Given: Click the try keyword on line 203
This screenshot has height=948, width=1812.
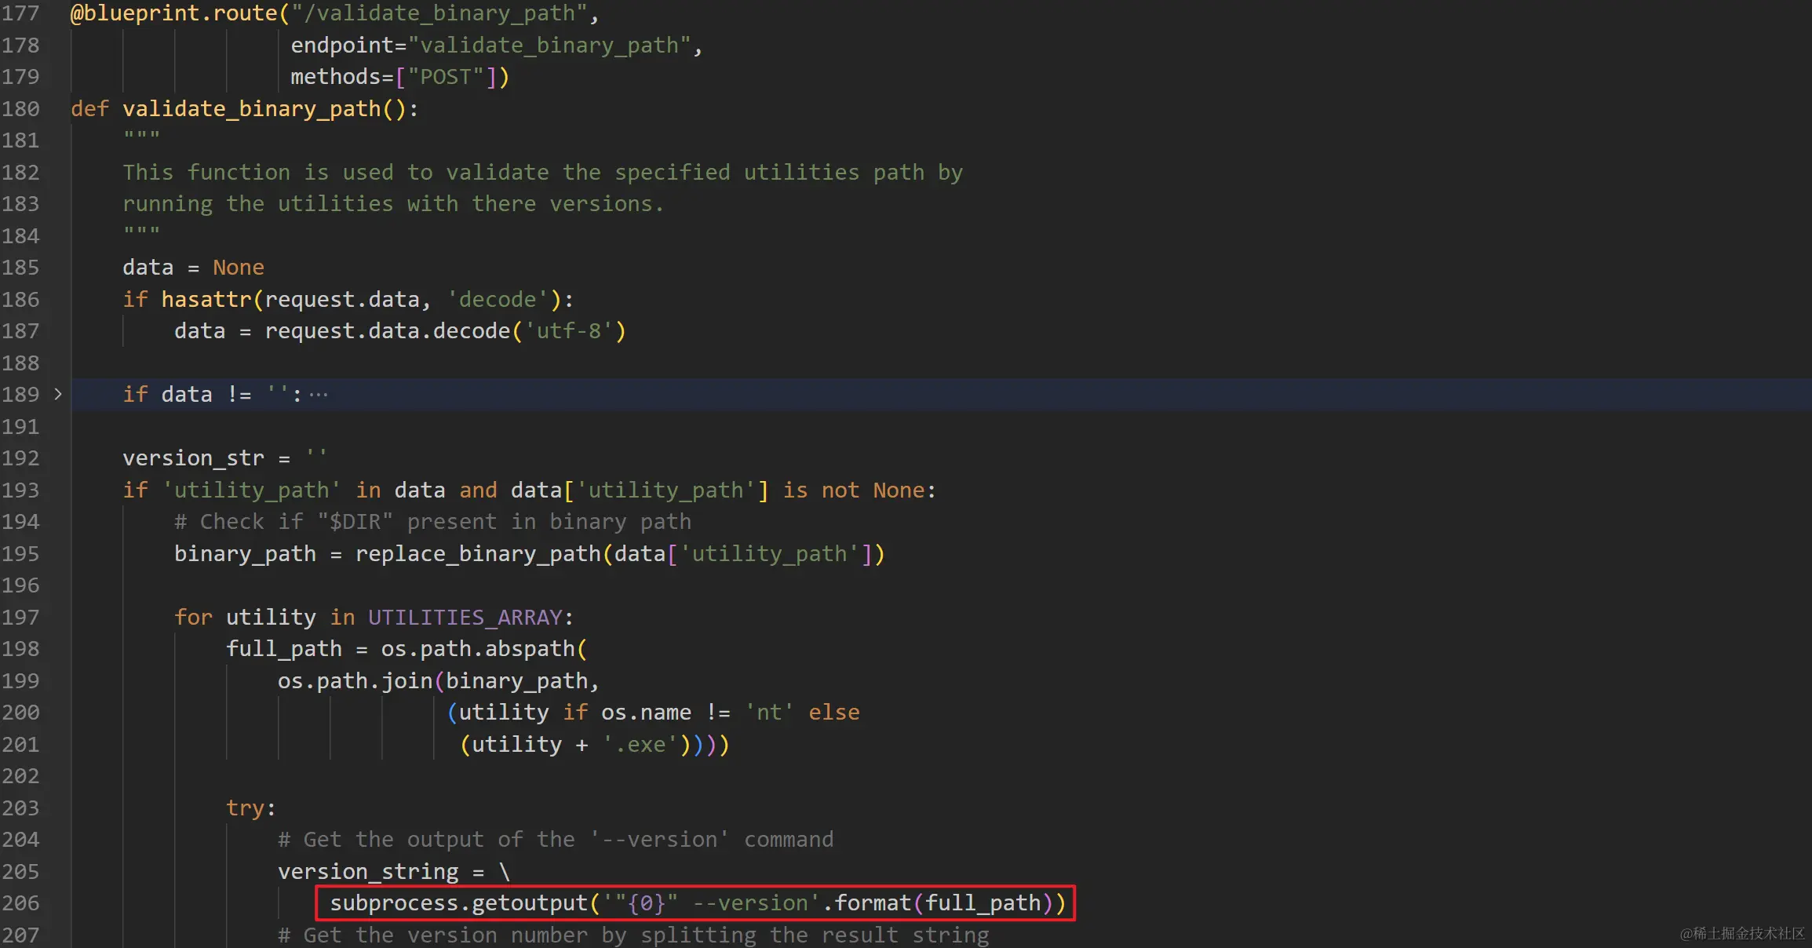Looking at the screenshot, I should pos(246,808).
